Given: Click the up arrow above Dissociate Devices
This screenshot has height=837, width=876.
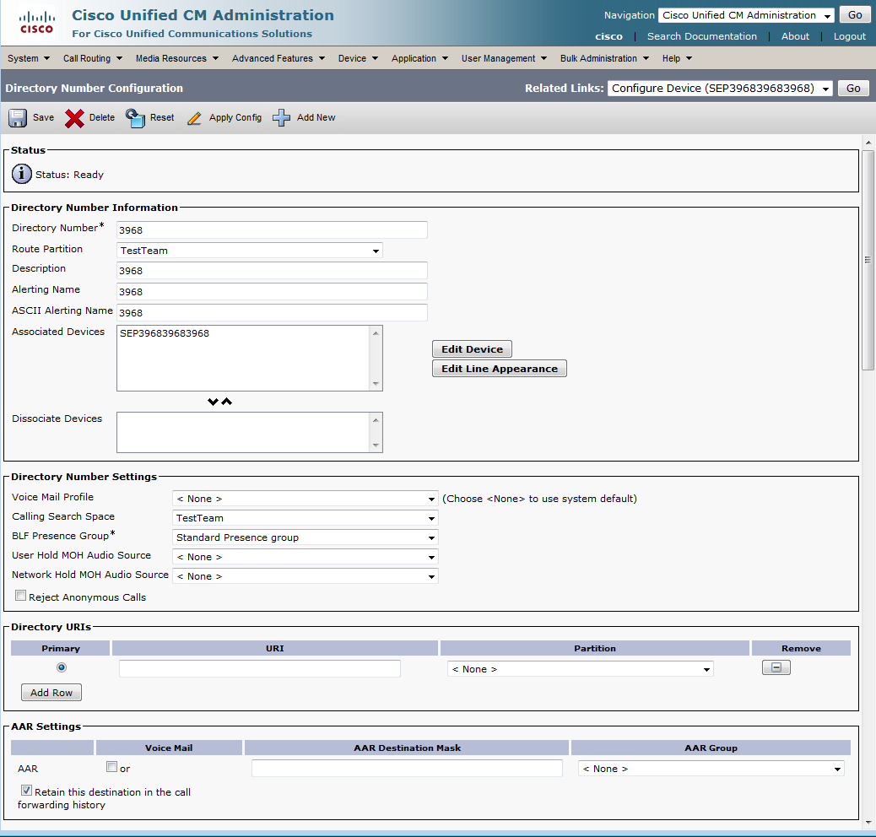Looking at the screenshot, I should point(226,402).
